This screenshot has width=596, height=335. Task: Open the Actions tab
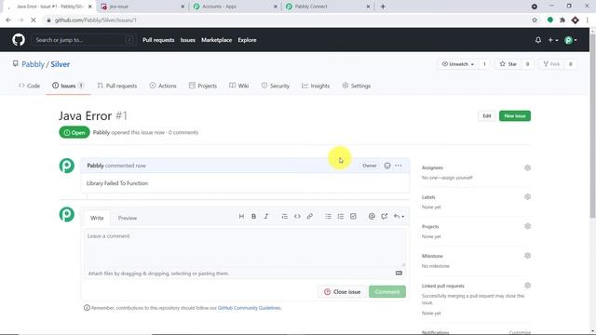pos(163,86)
